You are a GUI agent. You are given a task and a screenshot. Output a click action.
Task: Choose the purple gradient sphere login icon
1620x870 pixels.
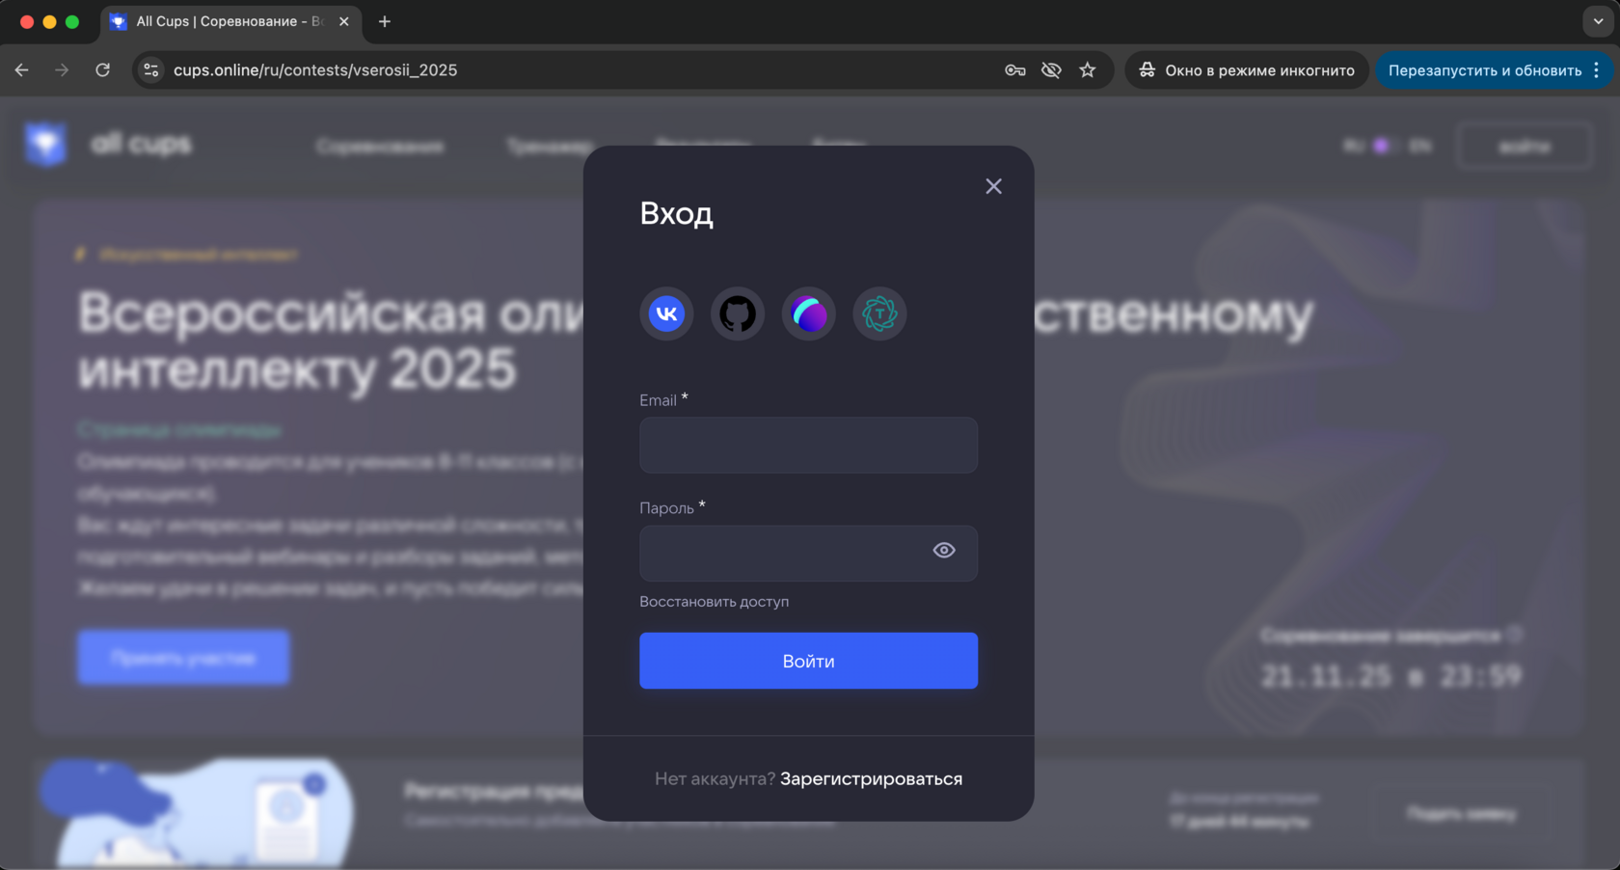click(x=809, y=313)
